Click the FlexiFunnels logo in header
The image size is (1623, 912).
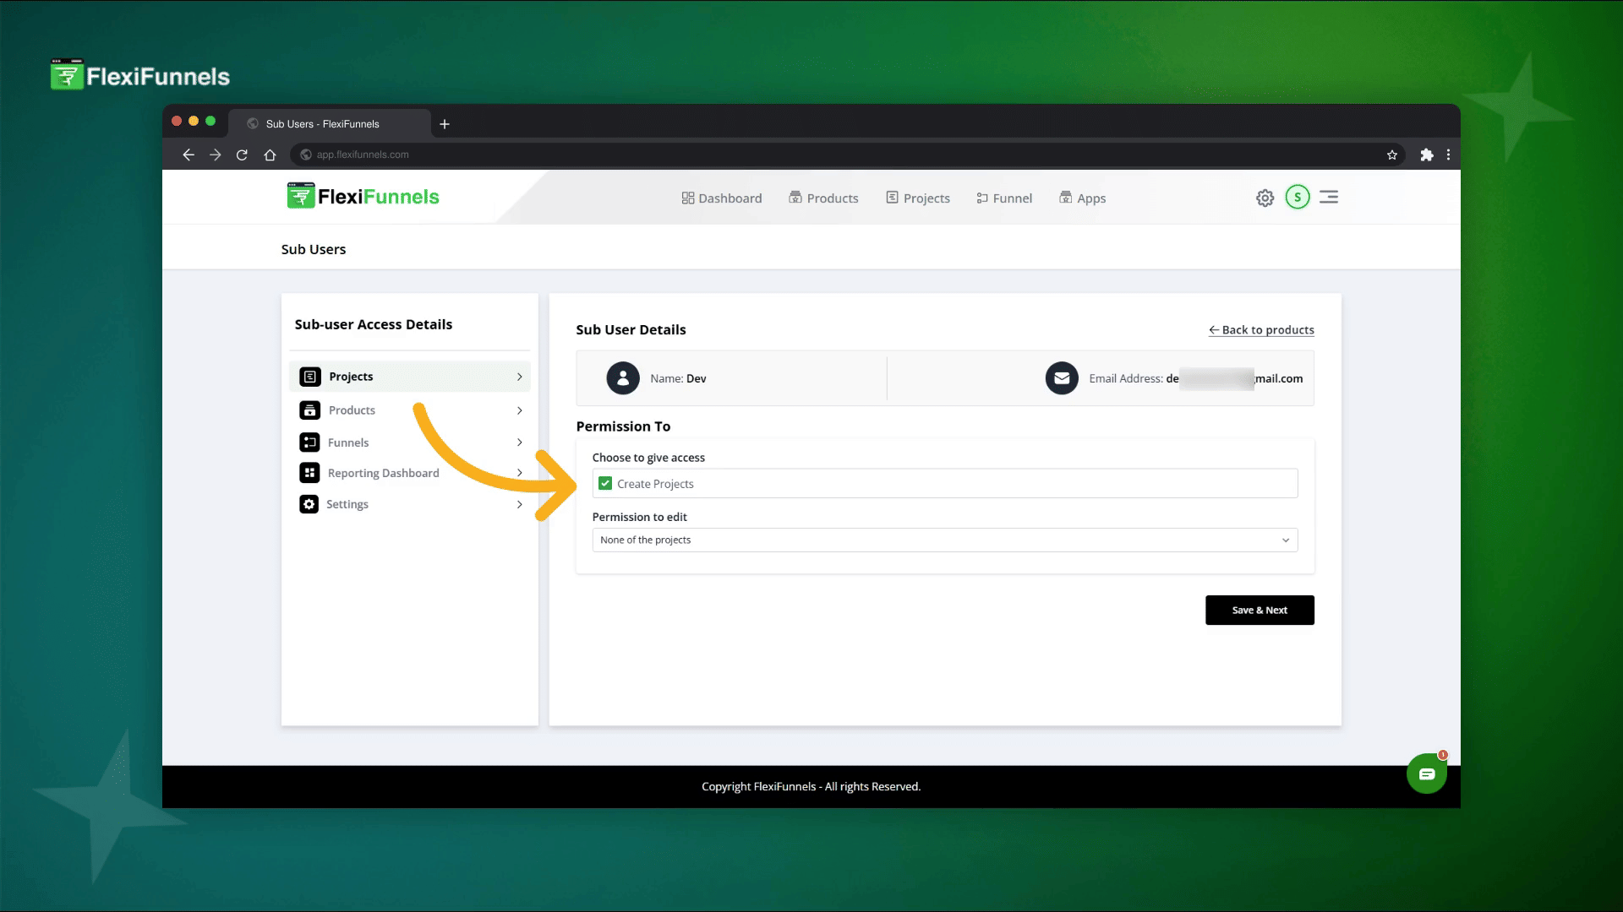pos(363,197)
